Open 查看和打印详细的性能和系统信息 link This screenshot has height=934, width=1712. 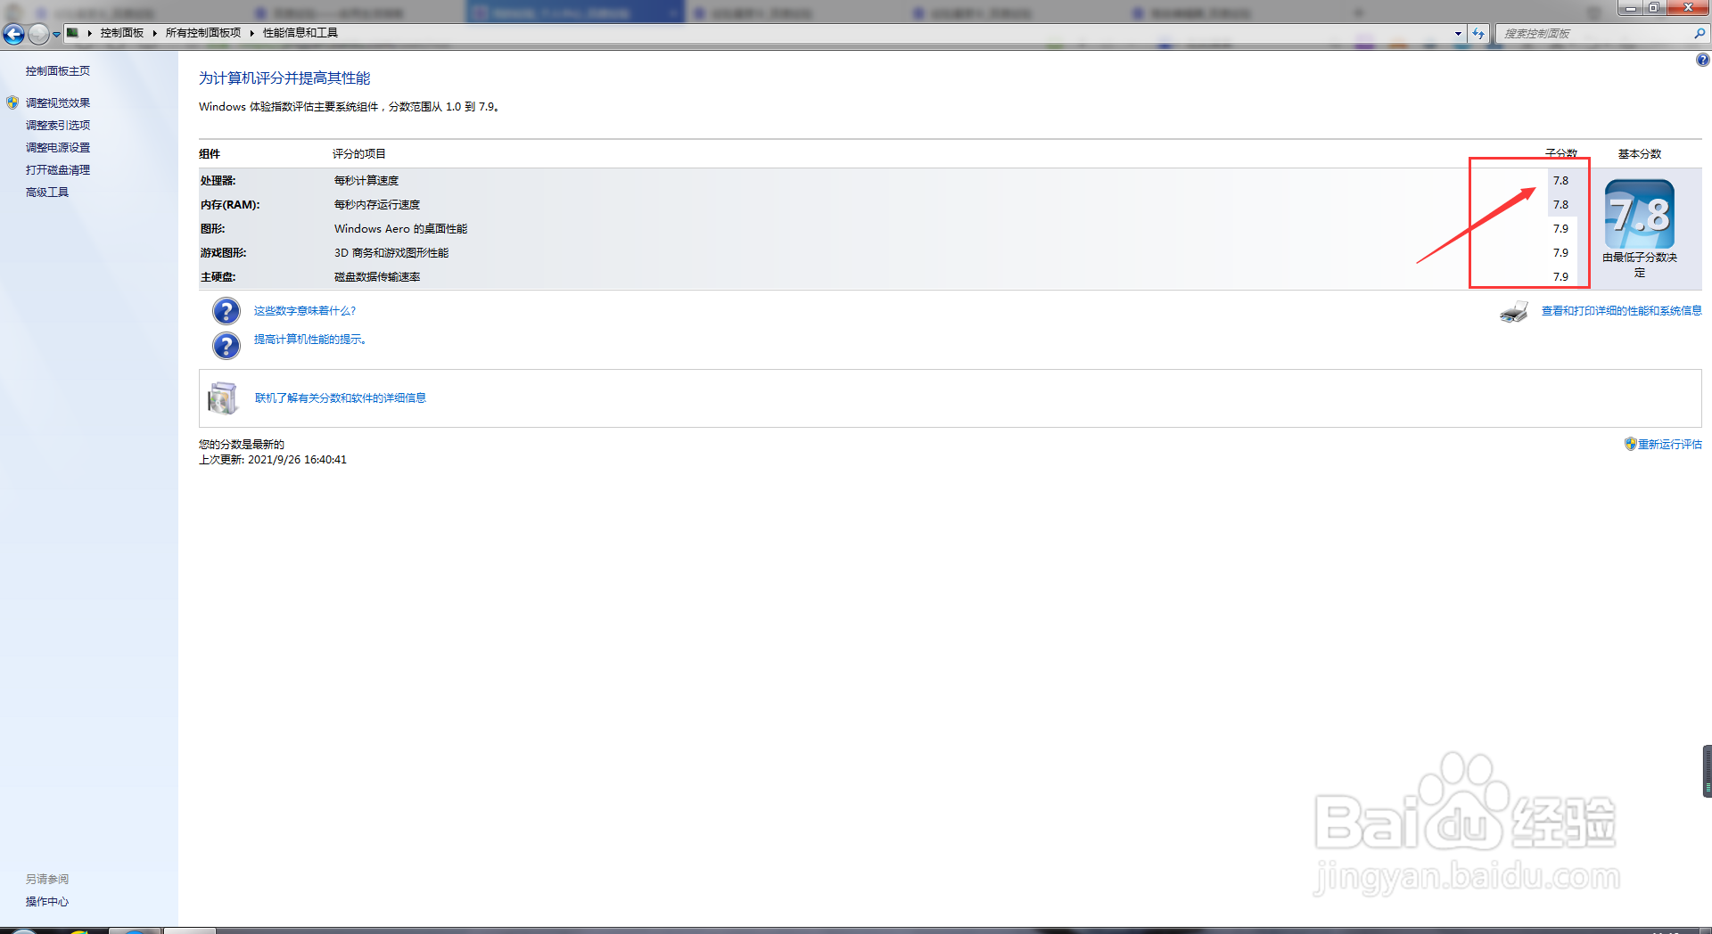point(1622,311)
